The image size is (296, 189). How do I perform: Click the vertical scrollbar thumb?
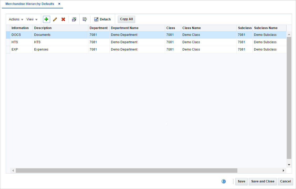[289, 98]
